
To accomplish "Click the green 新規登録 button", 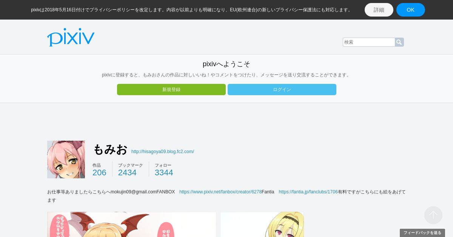I will 171,90.
